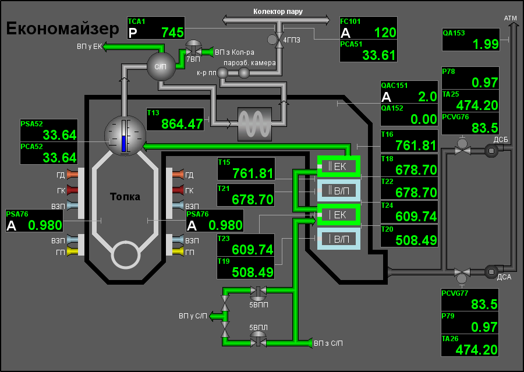Click the 7ВП valve icon
The width and height of the screenshot is (524, 372).
click(193, 48)
